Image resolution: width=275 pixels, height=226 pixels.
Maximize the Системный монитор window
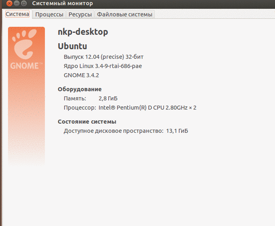click(24, 3)
